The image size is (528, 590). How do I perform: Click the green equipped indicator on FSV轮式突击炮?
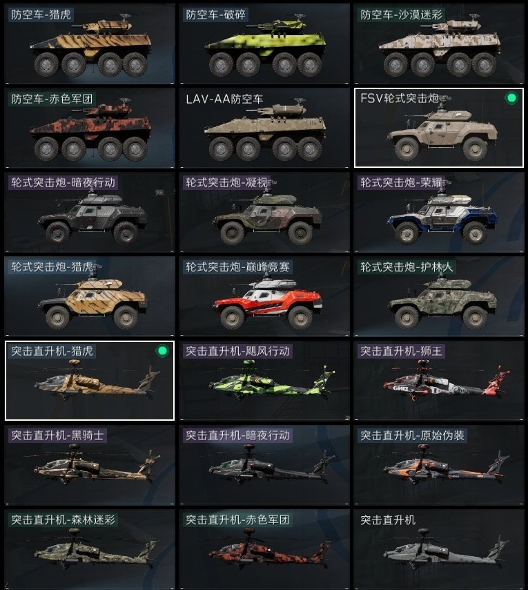coord(511,98)
